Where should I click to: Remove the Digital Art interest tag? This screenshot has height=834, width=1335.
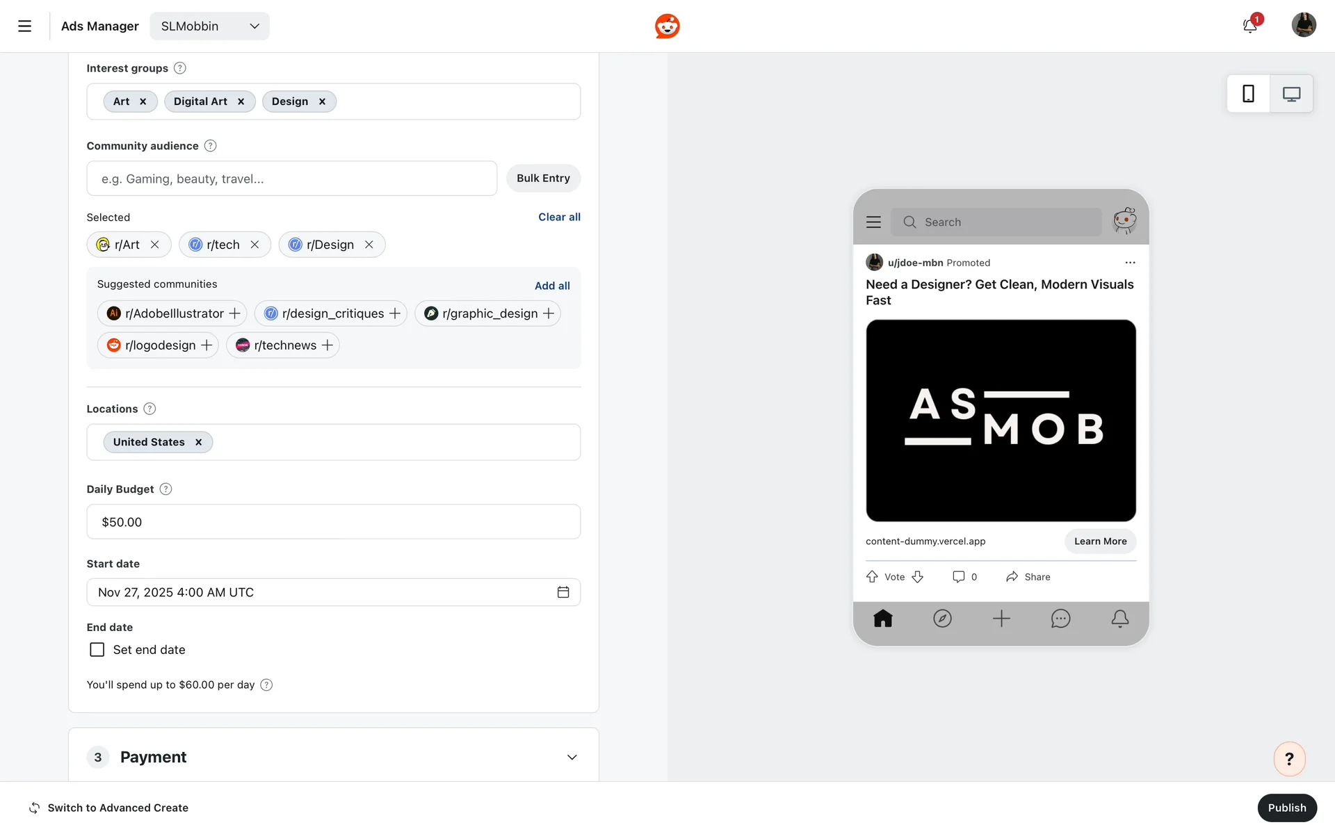click(241, 101)
